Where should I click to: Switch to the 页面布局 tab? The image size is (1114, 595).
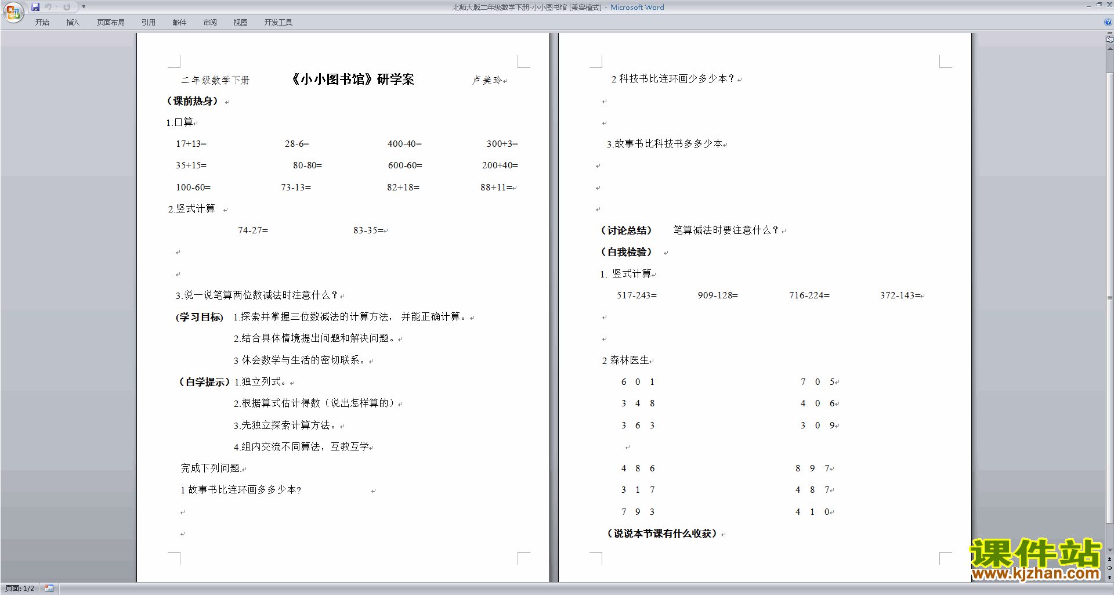[110, 22]
